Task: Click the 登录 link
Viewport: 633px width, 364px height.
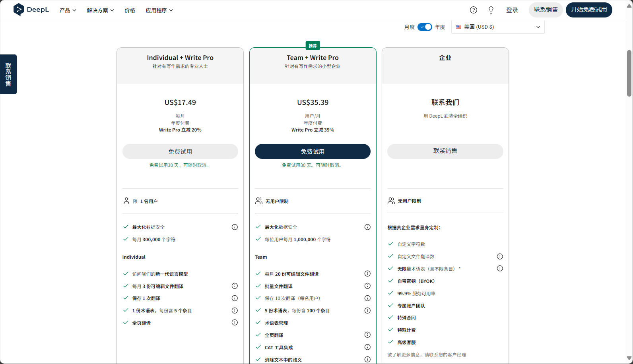Action: pyautogui.click(x=512, y=10)
